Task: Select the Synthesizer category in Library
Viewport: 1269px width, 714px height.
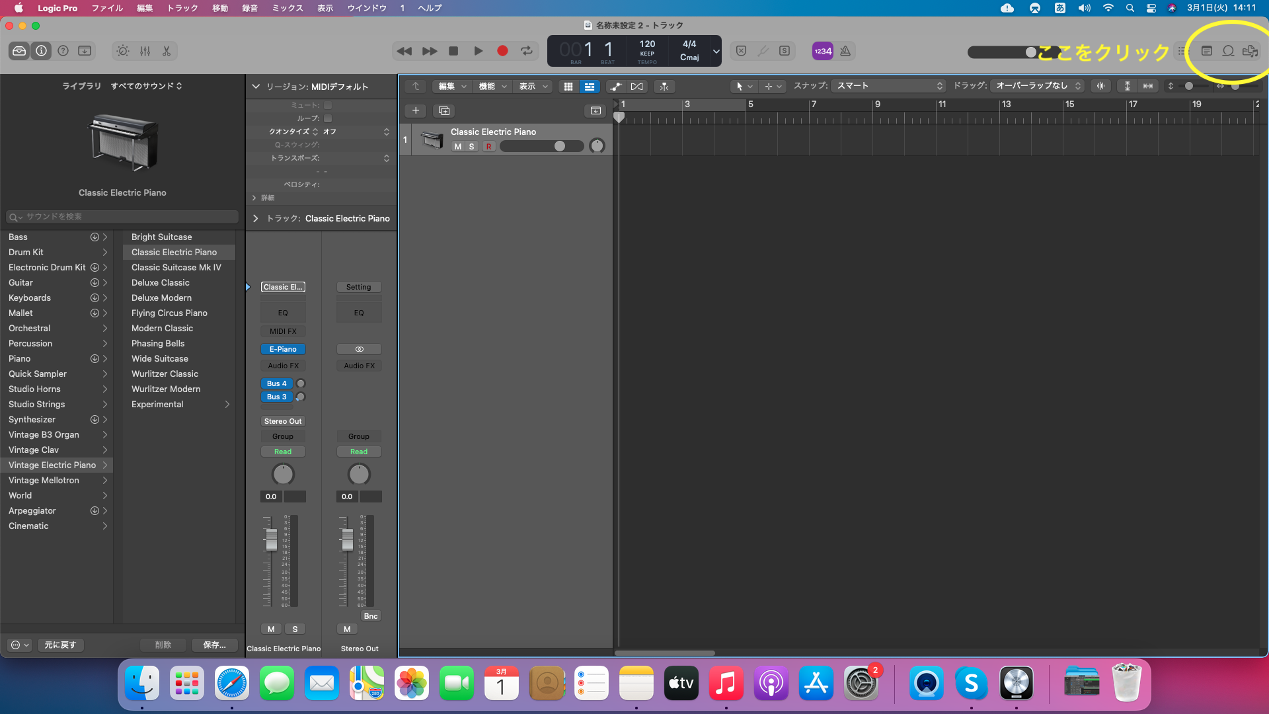Action: [56, 419]
